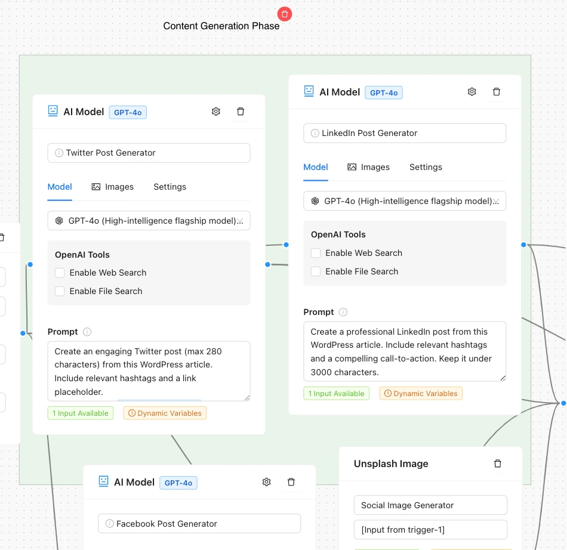Switch to Settings tab in LinkedIn node
Image resolution: width=567 pixels, height=550 pixels.
426,167
